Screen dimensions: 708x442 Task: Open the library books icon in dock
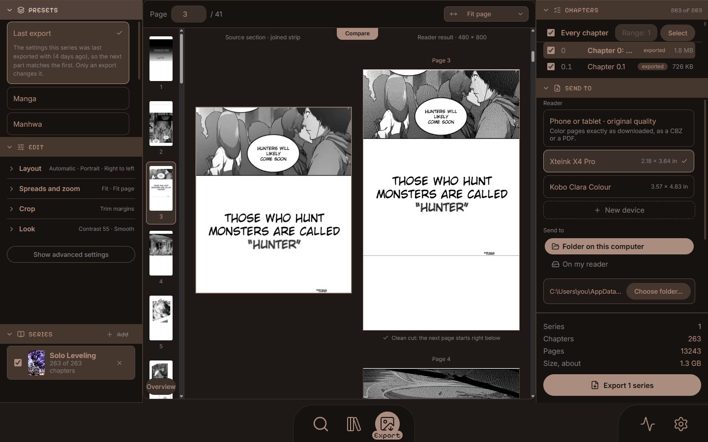coord(354,424)
